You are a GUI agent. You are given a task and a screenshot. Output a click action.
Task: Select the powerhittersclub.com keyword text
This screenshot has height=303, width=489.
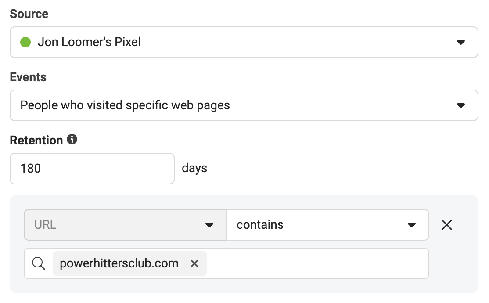pos(119,263)
